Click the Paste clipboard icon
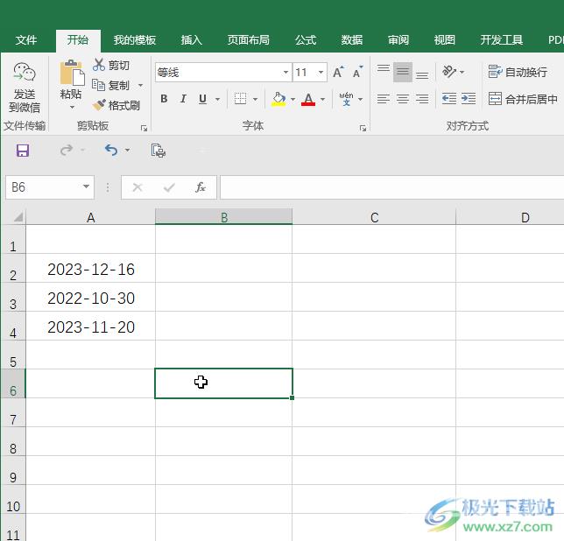The width and height of the screenshot is (564, 541). coord(72,73)
